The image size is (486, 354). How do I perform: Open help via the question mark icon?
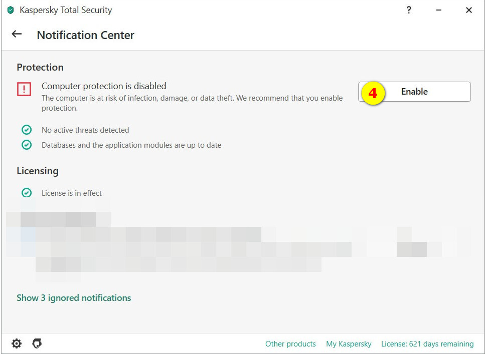pyautogui.click(x=409, y=10)
